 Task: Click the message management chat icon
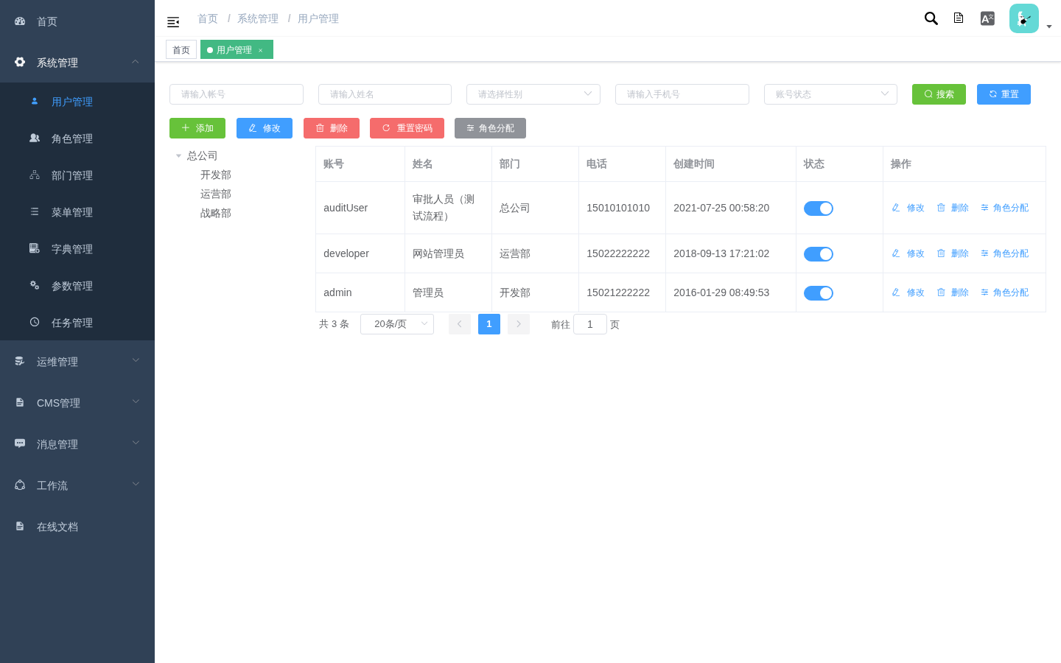click(20, 443)
